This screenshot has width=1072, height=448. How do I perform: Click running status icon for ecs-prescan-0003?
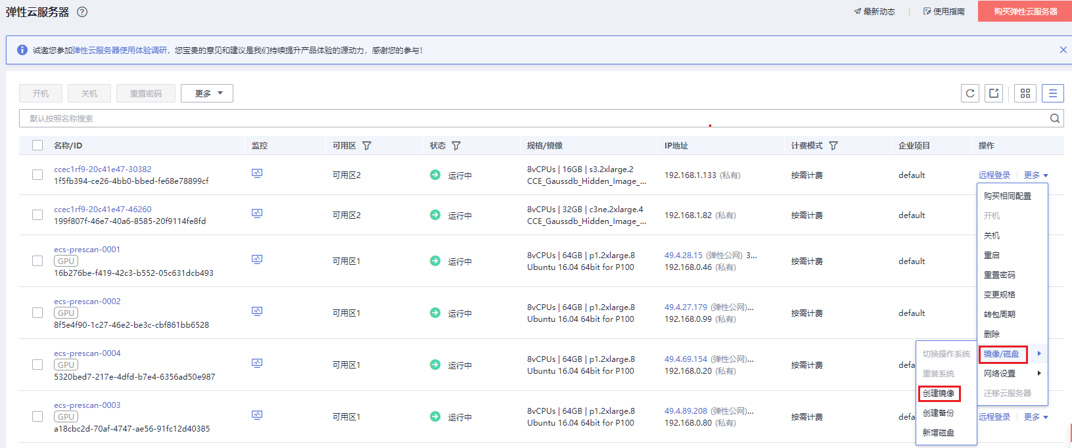click(435, 416)
